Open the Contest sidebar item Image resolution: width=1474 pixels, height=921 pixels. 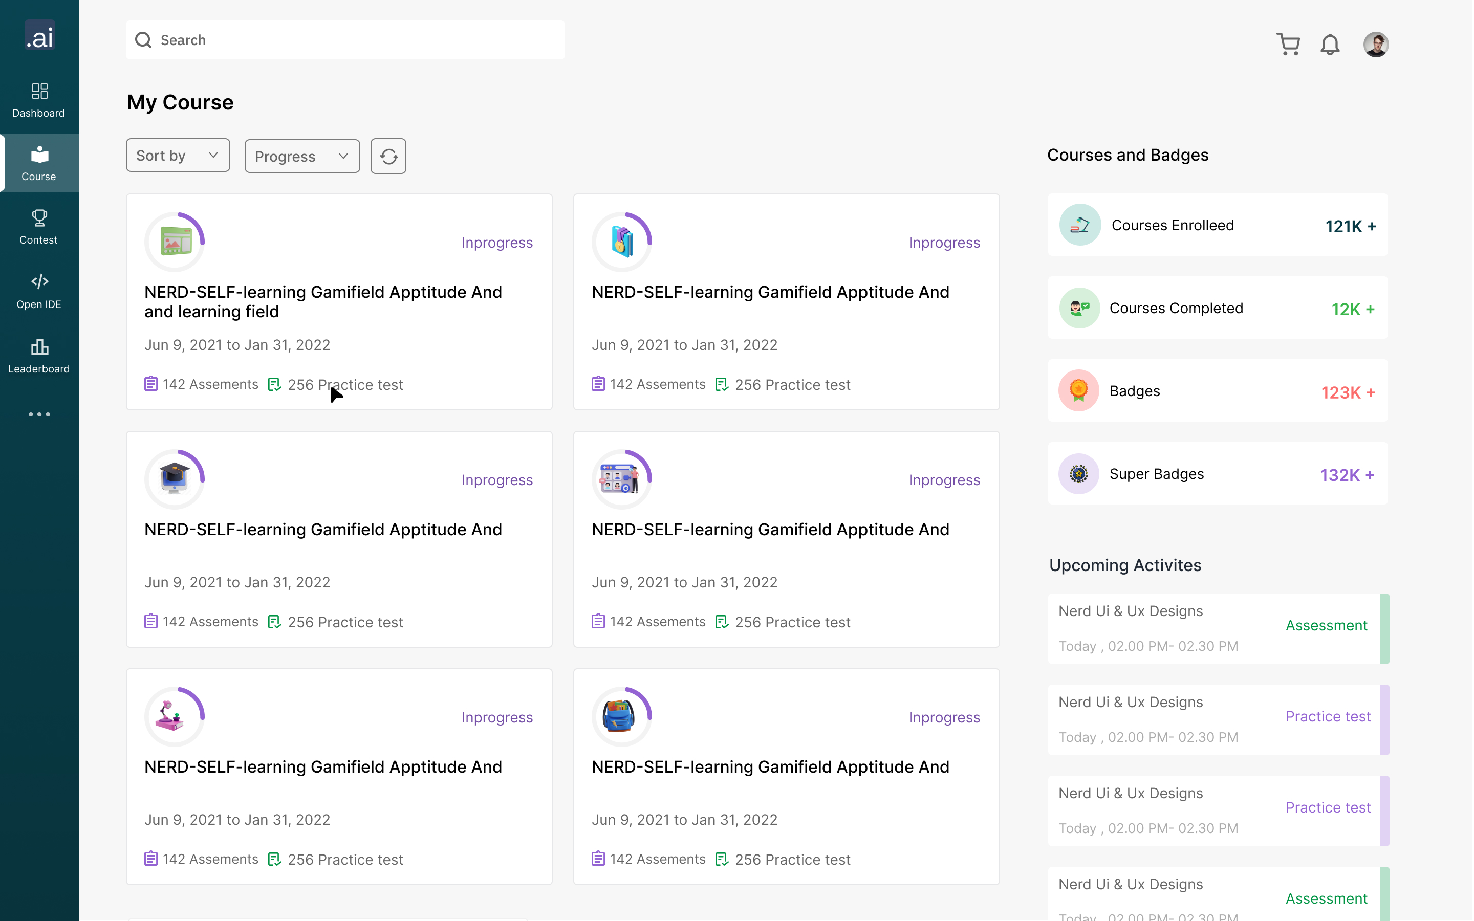tap(39, 227)
